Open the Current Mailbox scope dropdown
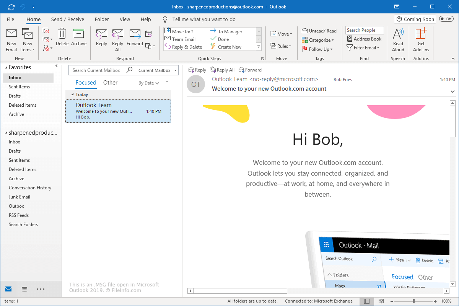This screenshot has width=459, height=306. 158,70
